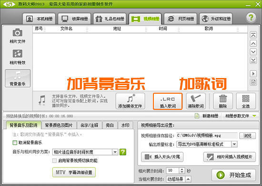Image resolution: width=262 pixels, height=186 pixels.
Task: Select 旁白 settings tab
Action: pyautogui.click(x=110, y=125)
